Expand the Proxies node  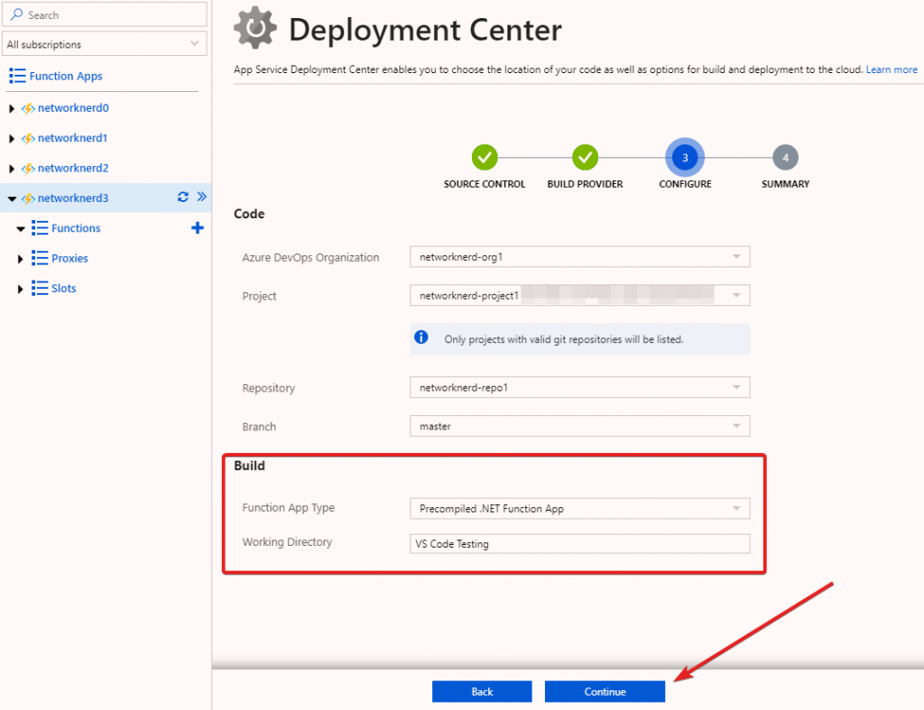pyautogui.click(x=20, y=259)
